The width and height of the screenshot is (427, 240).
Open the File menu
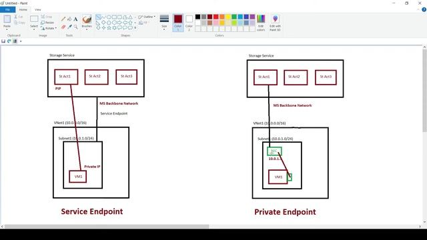7,9
